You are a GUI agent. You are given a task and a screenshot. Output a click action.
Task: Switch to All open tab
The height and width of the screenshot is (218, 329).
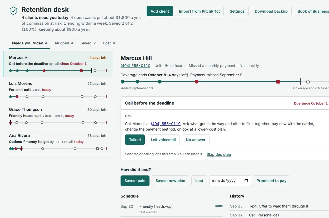click(x=64, y=43)
